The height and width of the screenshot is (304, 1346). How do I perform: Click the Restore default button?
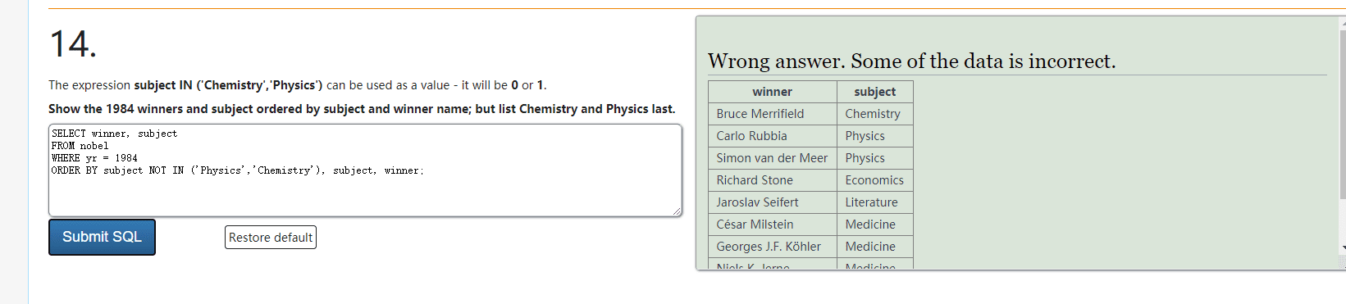tap(271, 238)
